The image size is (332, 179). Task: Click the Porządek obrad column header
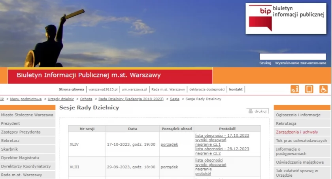click(177, 129)
